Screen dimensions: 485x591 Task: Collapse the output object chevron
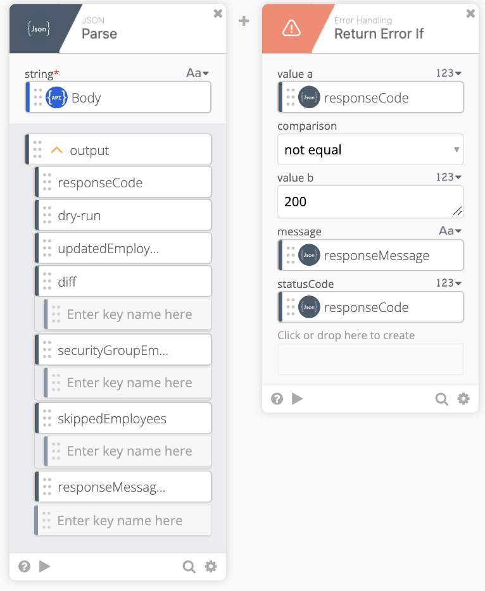[x=56, y=151]
